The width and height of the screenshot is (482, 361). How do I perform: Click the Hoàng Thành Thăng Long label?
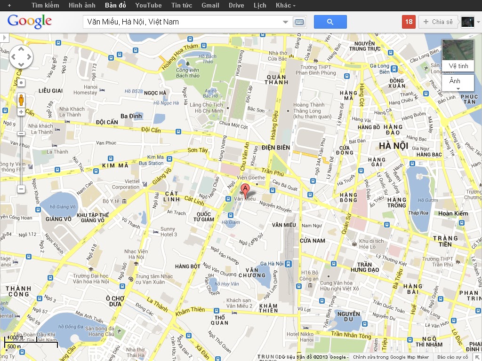tap(312, 110)
